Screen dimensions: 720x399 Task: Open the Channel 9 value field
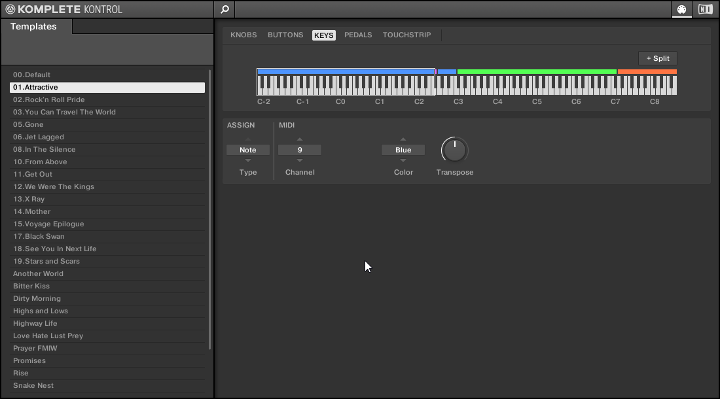point(300,150)
